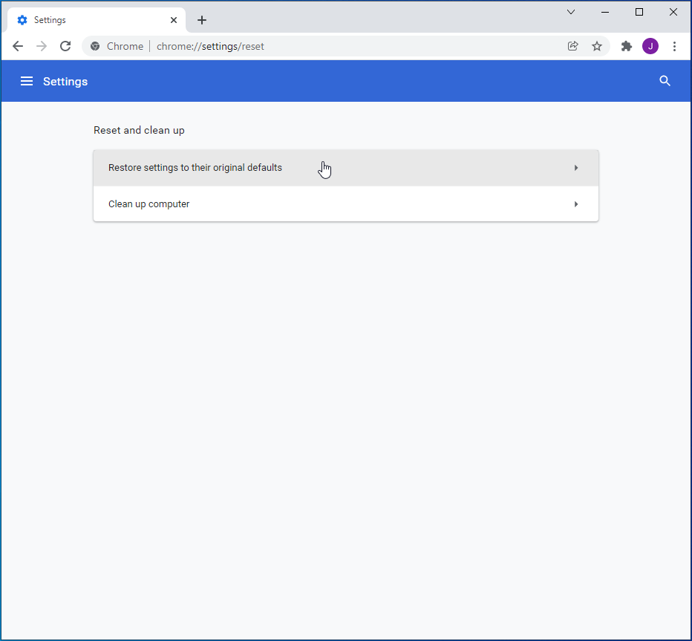Expand the Restore settings to defaults row
692x641 pixels.
click(x=576, y=167)
